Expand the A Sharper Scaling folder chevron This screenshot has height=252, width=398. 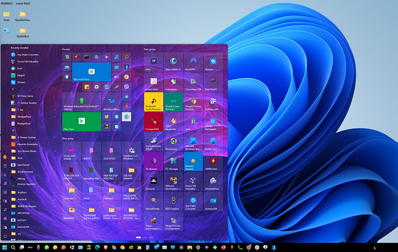55,137
